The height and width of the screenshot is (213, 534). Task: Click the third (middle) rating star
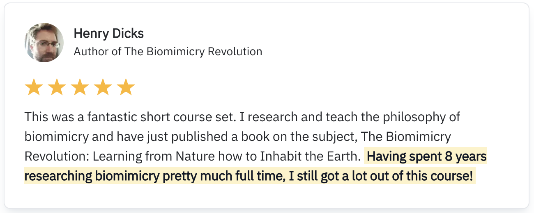coord(80,88)
